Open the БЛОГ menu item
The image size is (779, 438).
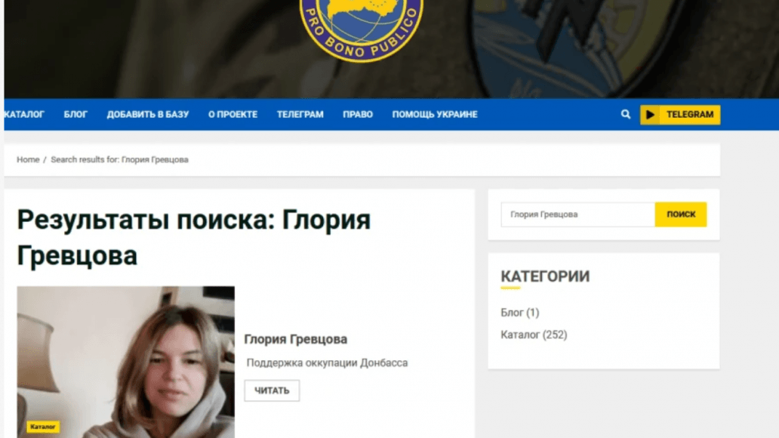[x=75, y=115]
